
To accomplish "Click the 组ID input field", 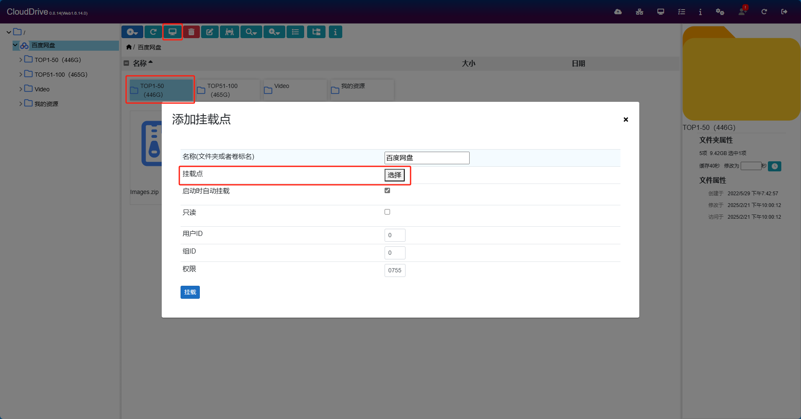I will tap(395, 253).
